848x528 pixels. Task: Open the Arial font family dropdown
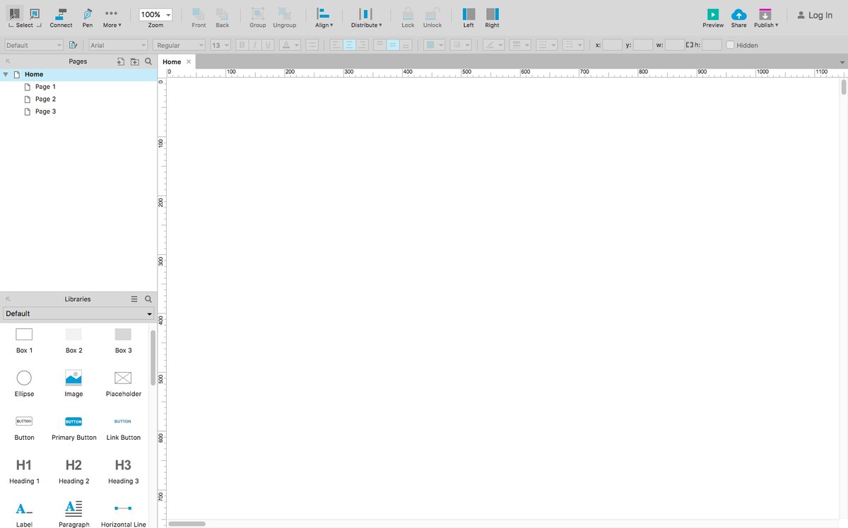click(x=118, y=45)
